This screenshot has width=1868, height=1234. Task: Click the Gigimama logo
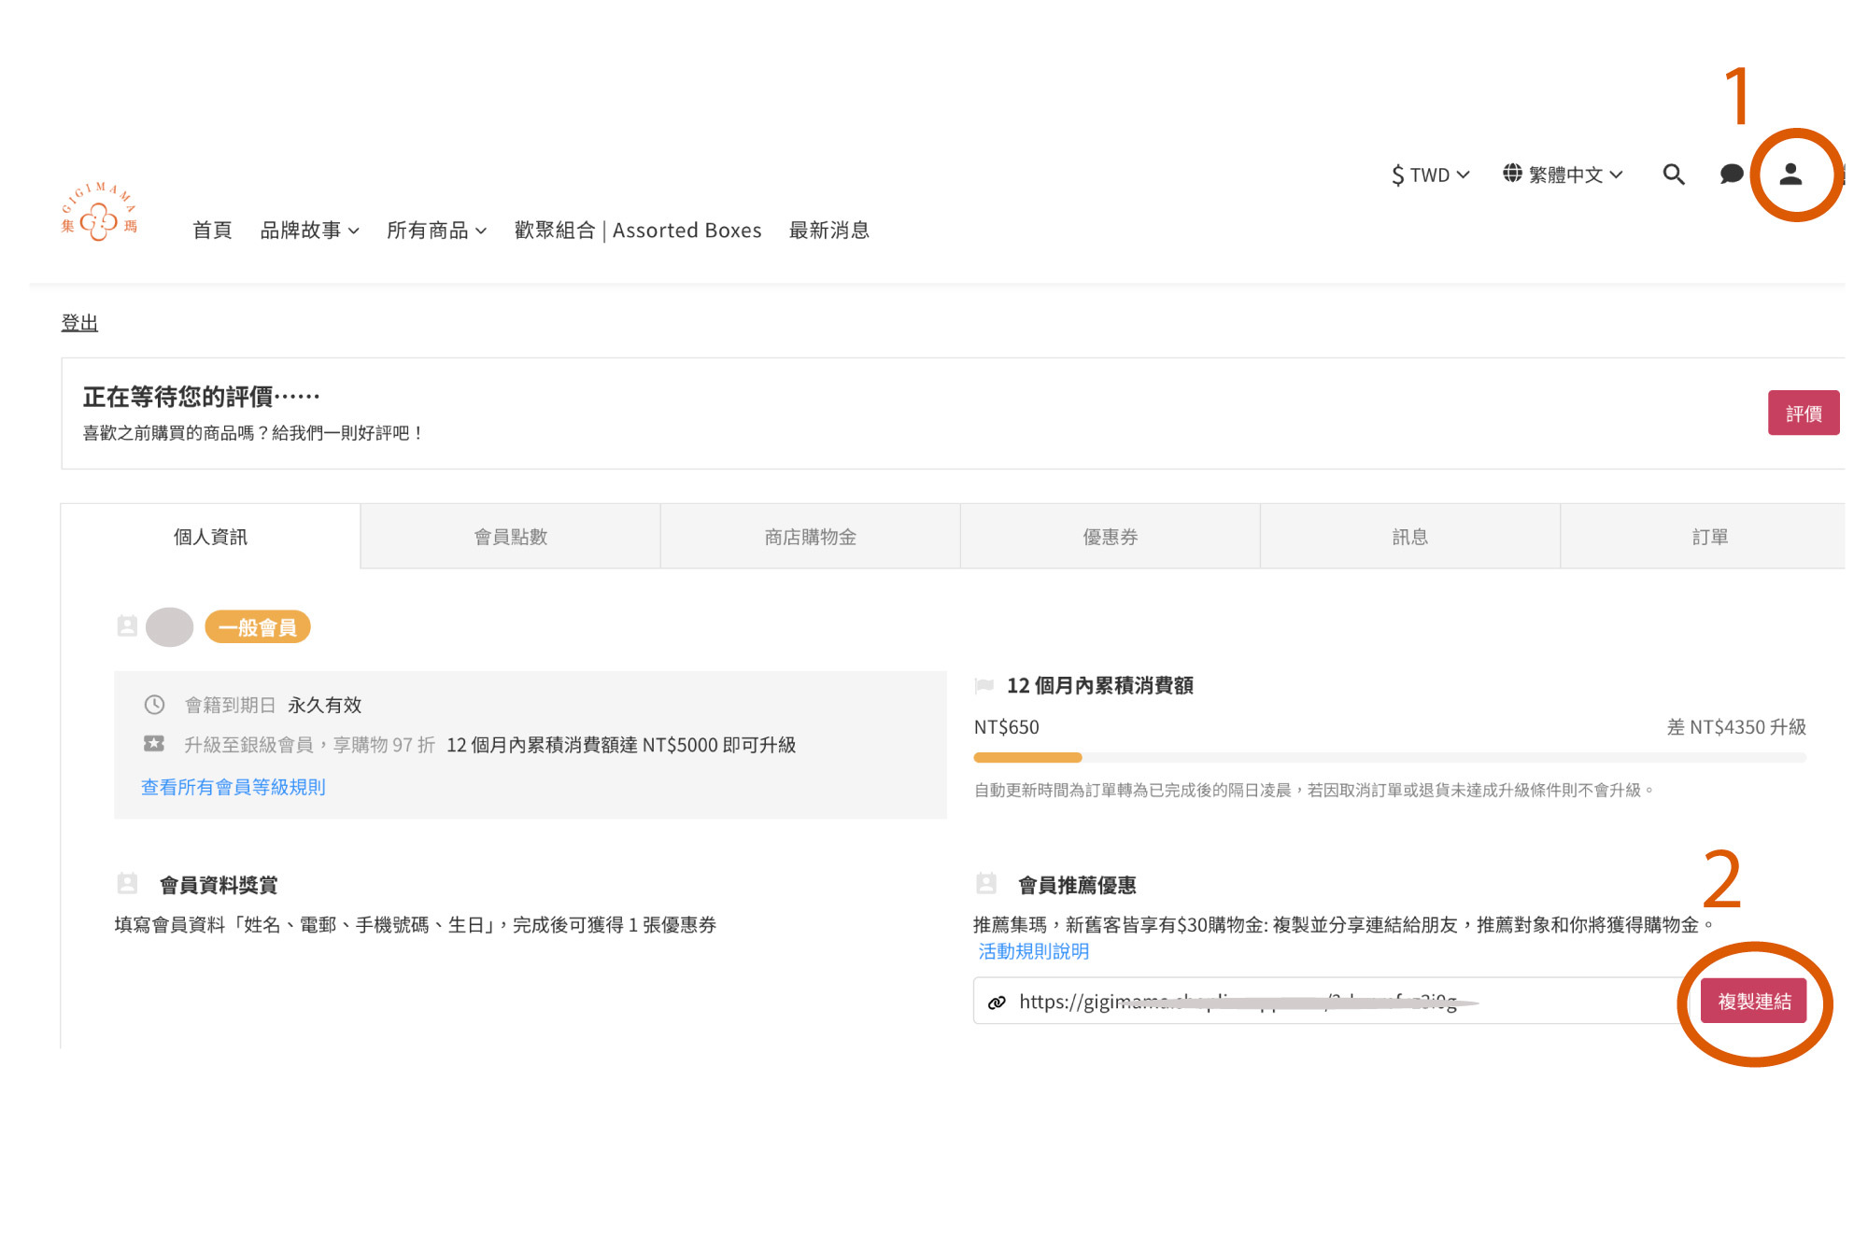[x=99, y=213]
